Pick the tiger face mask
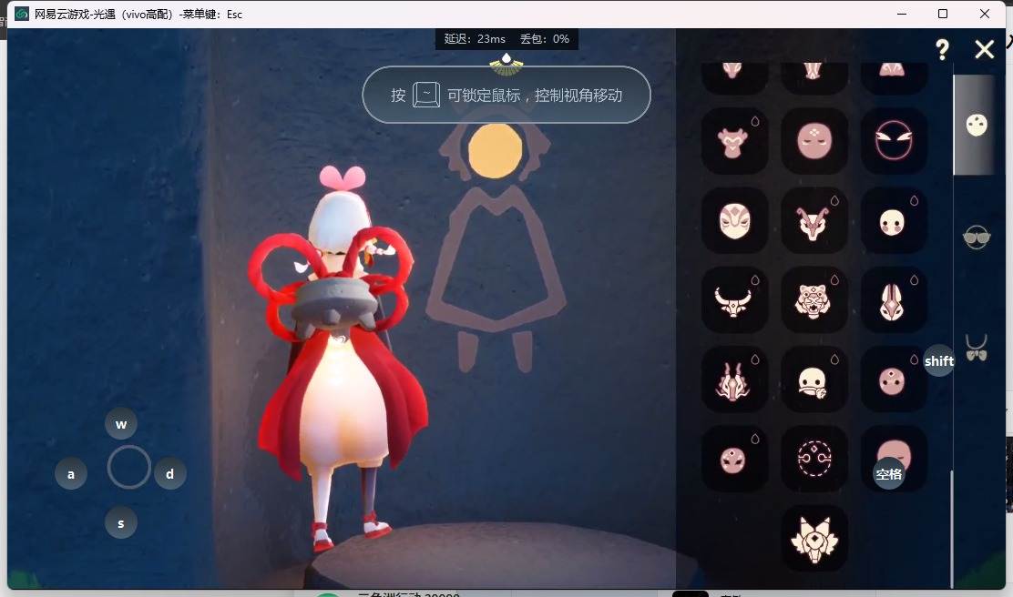Viewport: 1013px width, 597px height. pos(814,300)
